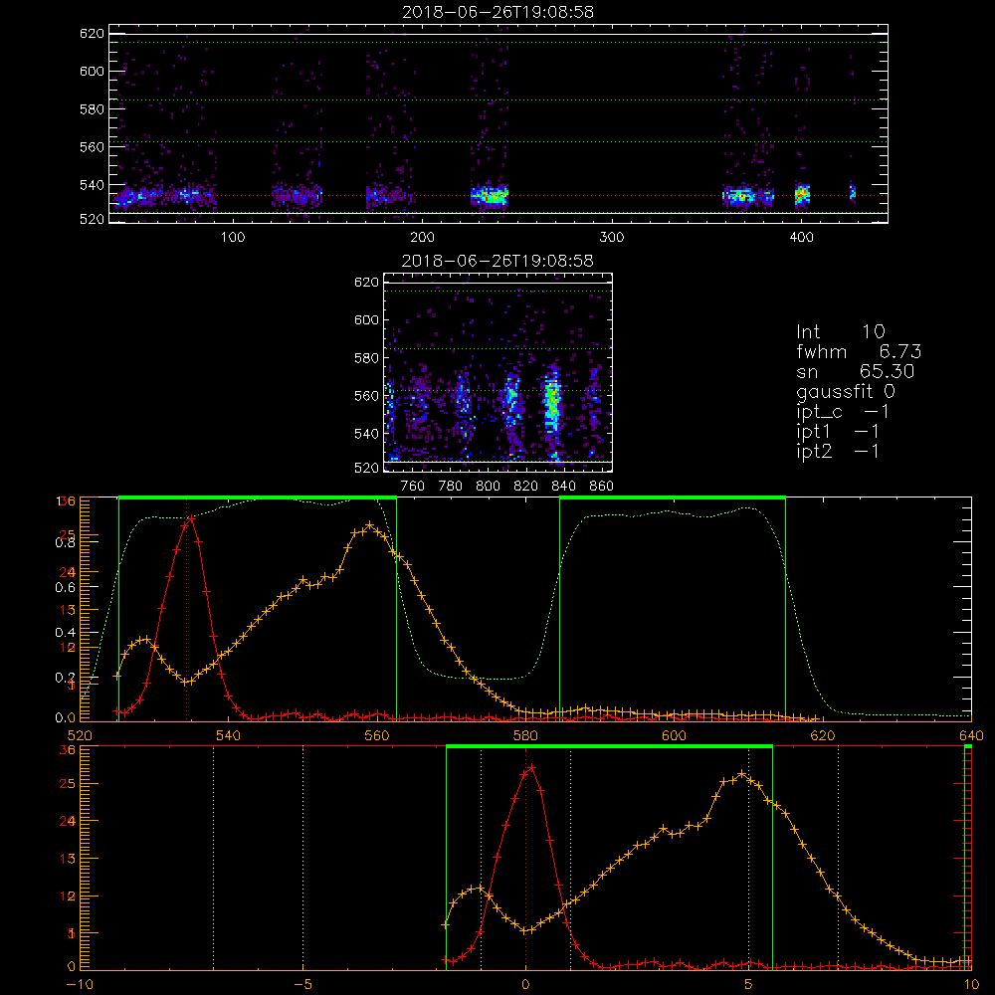The image size is (995, 995).
Task: Click the orange curve peak near 559 in profile plot
Action: (x=370, y=524)
